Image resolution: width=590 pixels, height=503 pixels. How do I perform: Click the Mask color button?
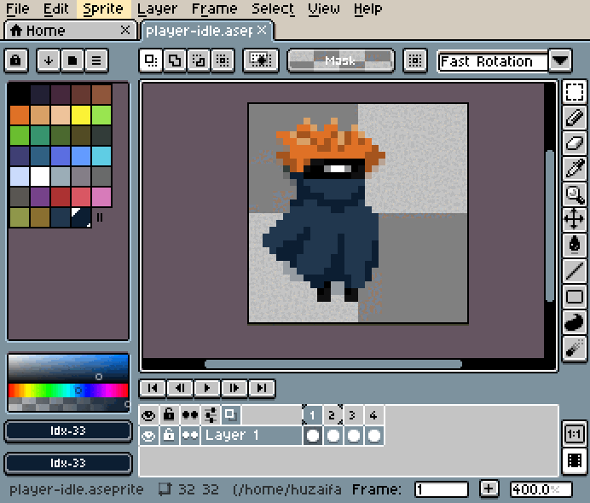point(340,61)
